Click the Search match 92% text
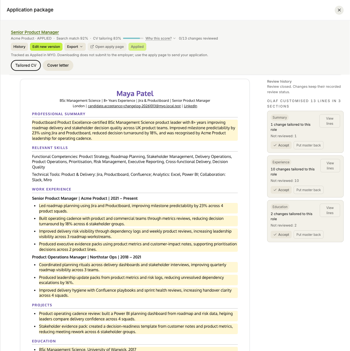 72,38
